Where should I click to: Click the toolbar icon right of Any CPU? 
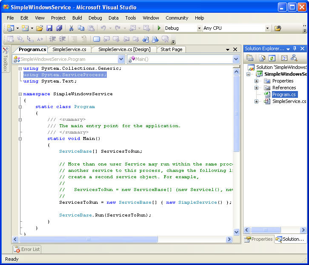click(x=278, y=28)
